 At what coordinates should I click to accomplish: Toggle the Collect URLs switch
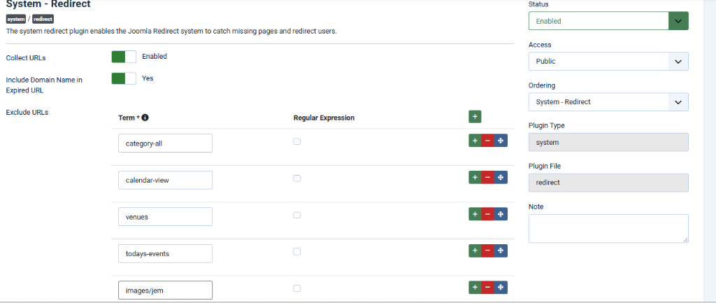[x=124, y=57]
